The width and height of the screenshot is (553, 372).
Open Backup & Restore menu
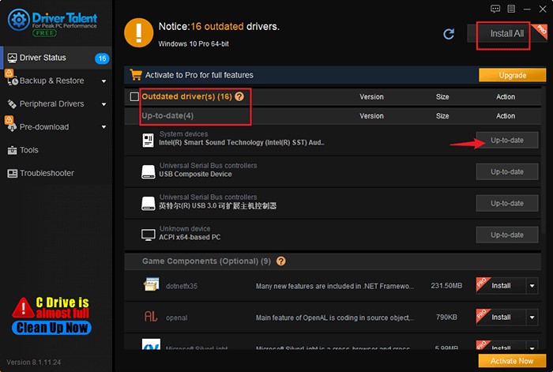[56, 81]
